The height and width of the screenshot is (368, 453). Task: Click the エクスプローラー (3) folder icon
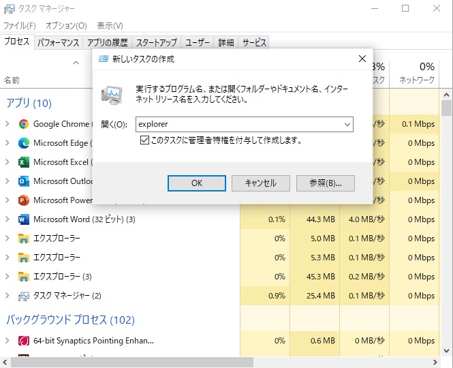tap(24, 277)
